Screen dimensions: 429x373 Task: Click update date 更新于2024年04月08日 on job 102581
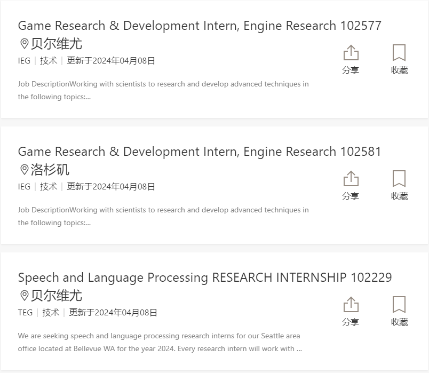111,187
